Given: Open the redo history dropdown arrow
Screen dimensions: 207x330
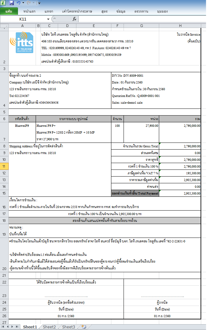Looking at the screenshot, I should tap(33, 3).
